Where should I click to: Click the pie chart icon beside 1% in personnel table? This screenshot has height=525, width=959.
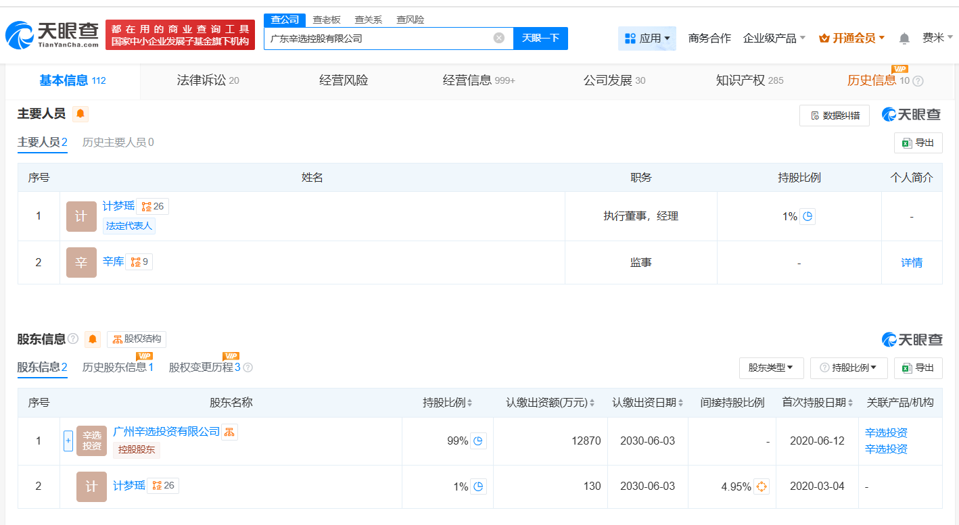coord(808,216)
